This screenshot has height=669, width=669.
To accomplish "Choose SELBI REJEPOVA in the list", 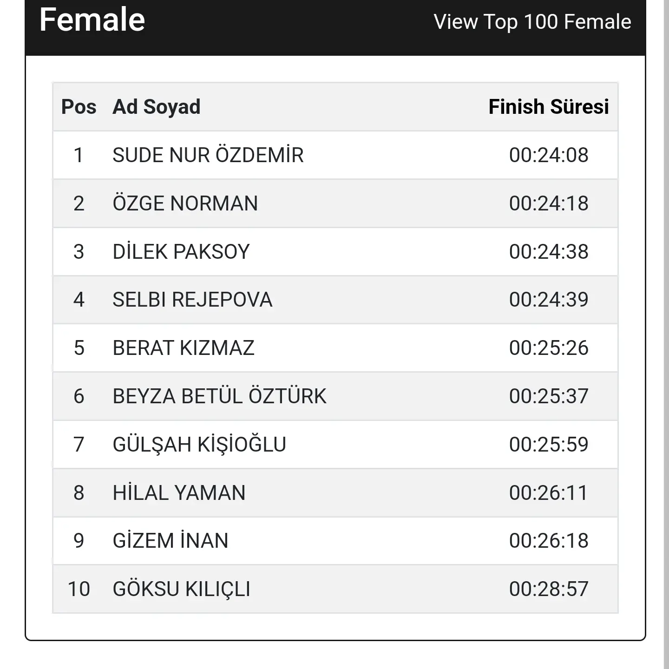I will click(192, 300).
